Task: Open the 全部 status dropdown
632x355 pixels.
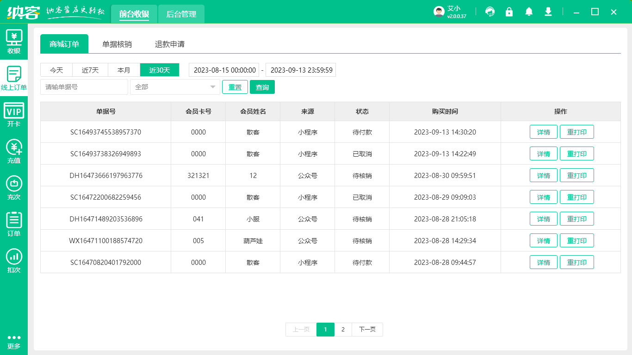Action: [x=175, y=87]
